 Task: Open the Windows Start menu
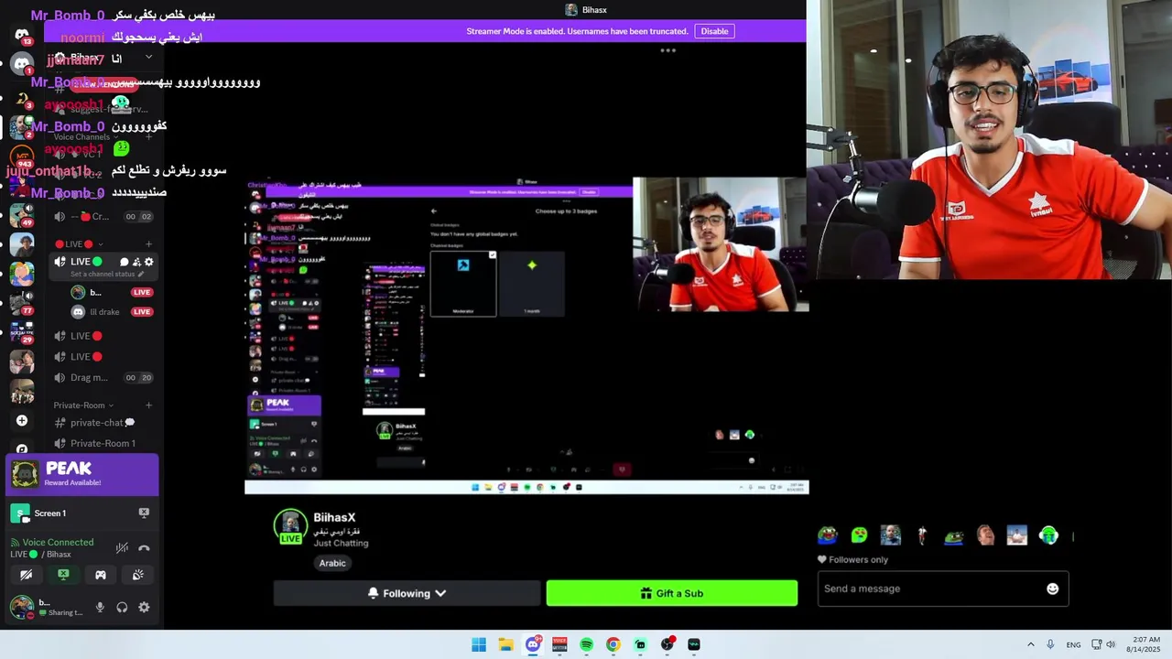click(479, 644)
